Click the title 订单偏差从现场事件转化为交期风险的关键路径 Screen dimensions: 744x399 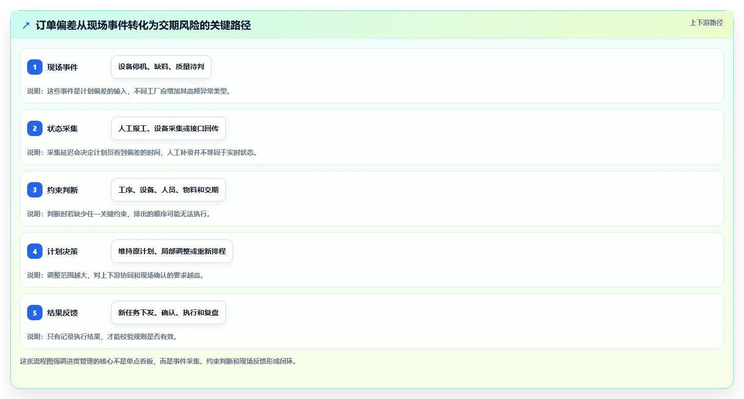pos(143,25)
